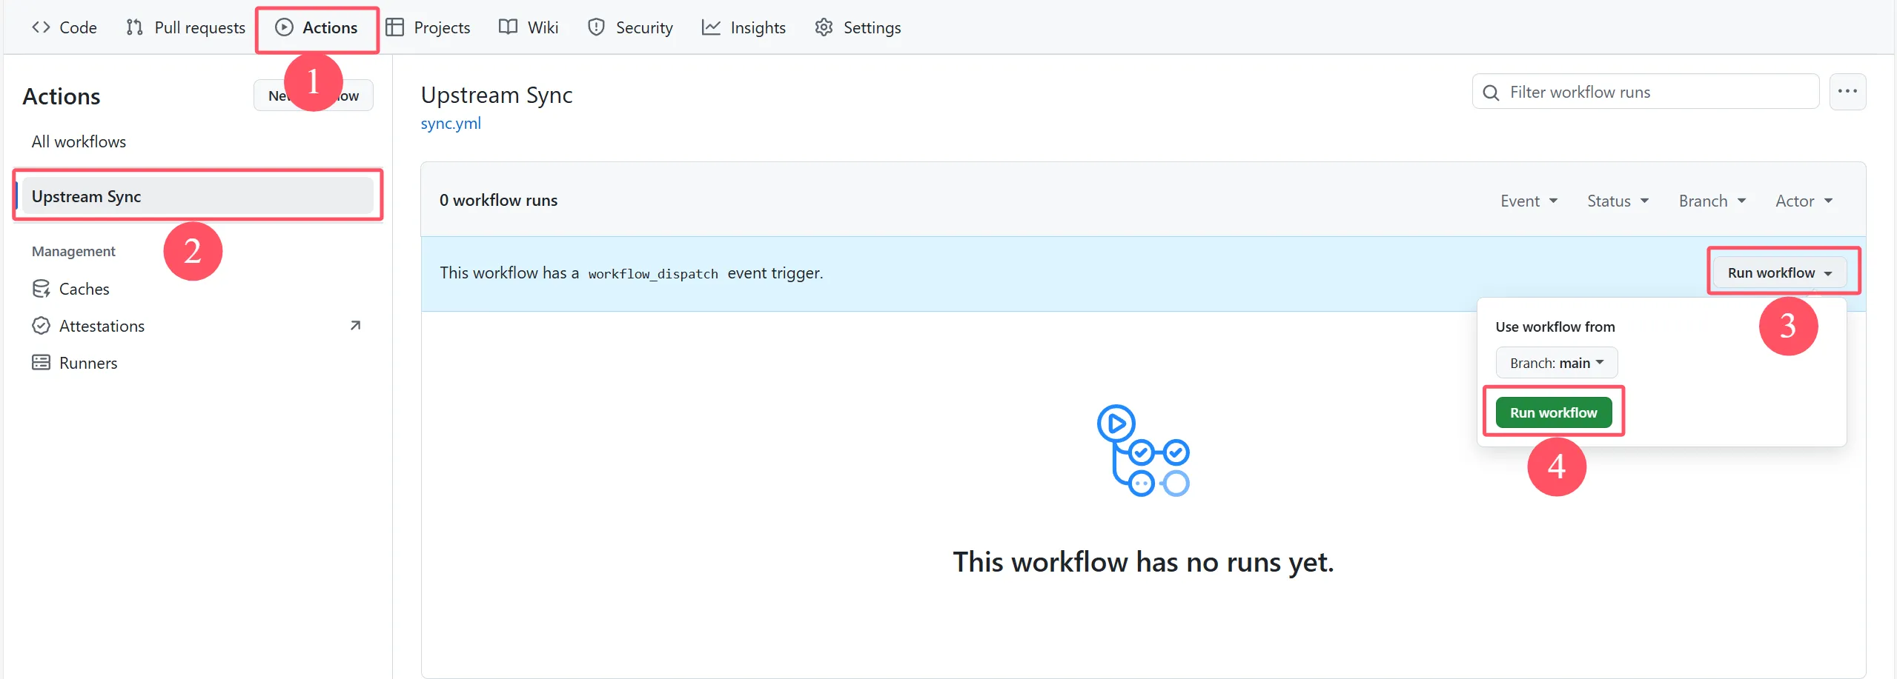Open the Branch: main selector
Image resolution: width=1897 pixels, height=679 pixels.
1556,363
